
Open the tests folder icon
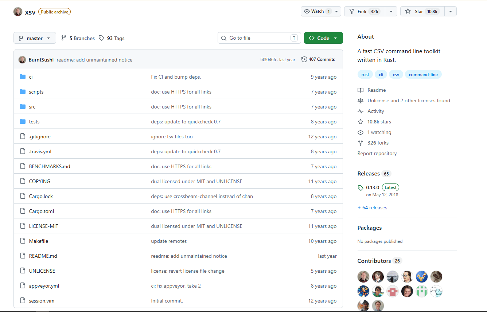pyautogui.click(x=23, y=122)
